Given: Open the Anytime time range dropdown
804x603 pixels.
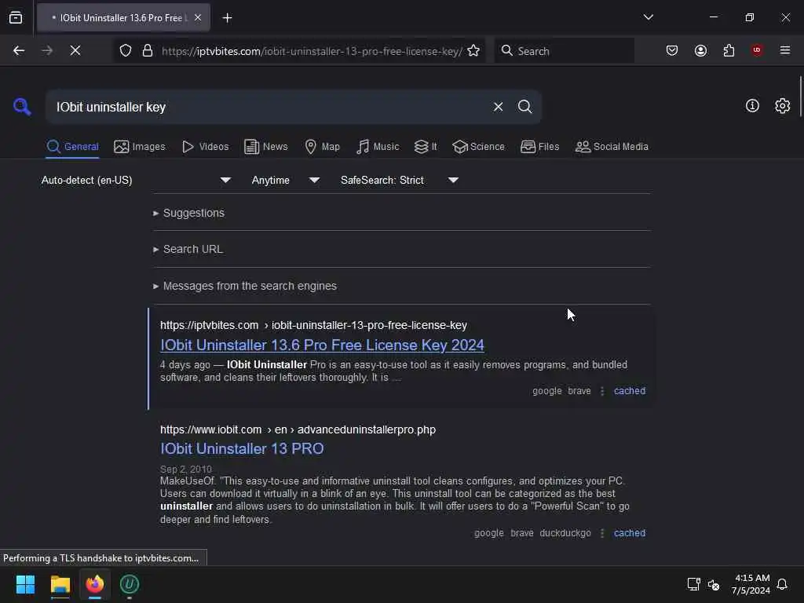Looking at the screenshot, I should pyautogui.click(x=285, y=181).
